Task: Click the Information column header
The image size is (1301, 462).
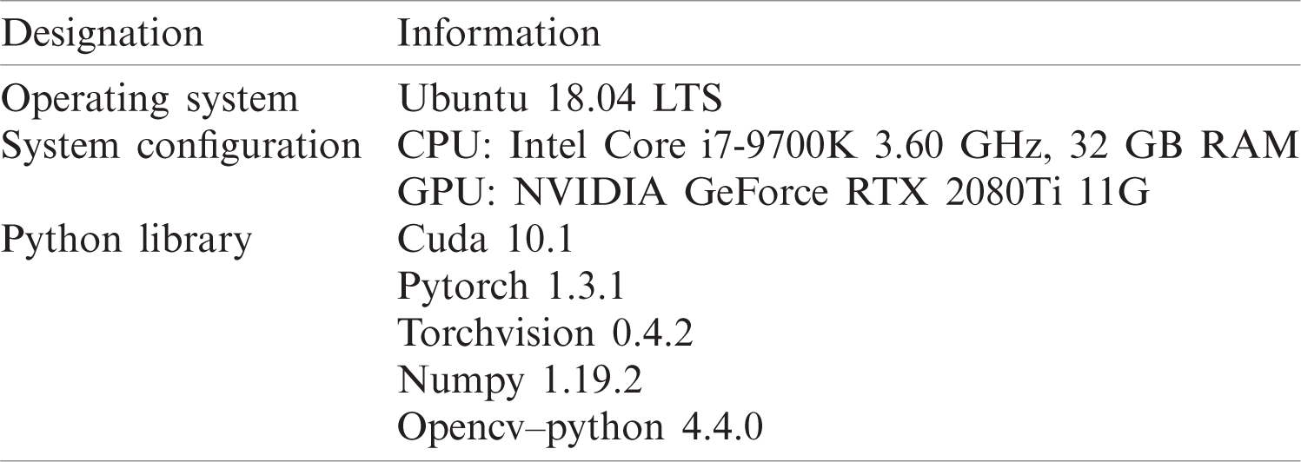Action: coord(499,35)
